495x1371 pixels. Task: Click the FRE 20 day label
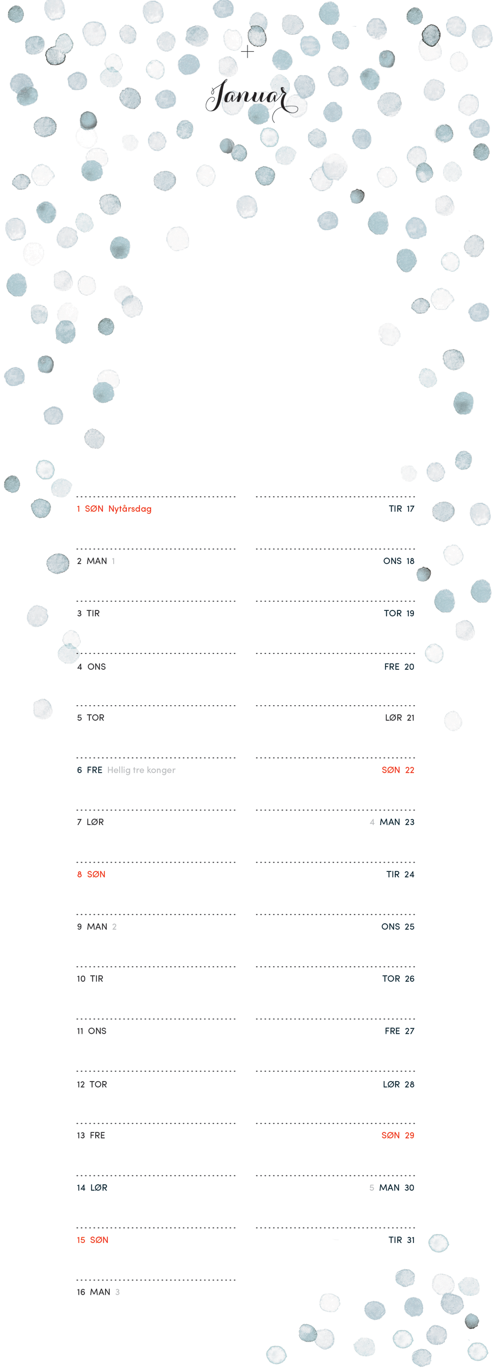(x=399, y=667)
